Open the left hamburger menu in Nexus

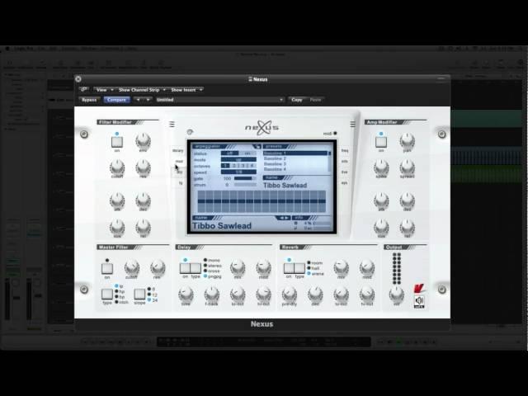click(172, 125)
